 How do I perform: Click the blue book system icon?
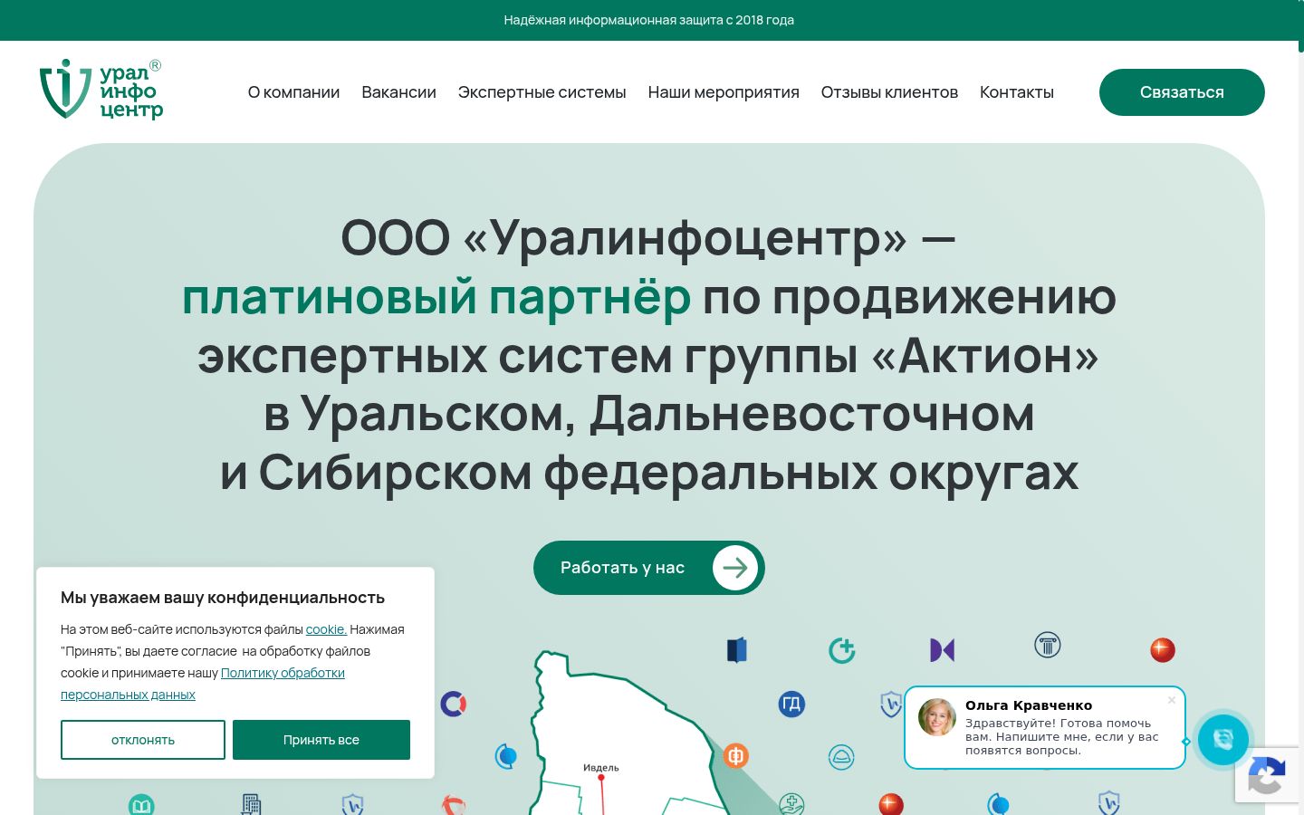point(737,650)
